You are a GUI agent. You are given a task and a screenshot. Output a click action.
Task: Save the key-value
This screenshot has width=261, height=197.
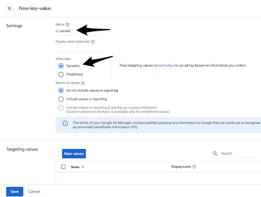[15, 191]
